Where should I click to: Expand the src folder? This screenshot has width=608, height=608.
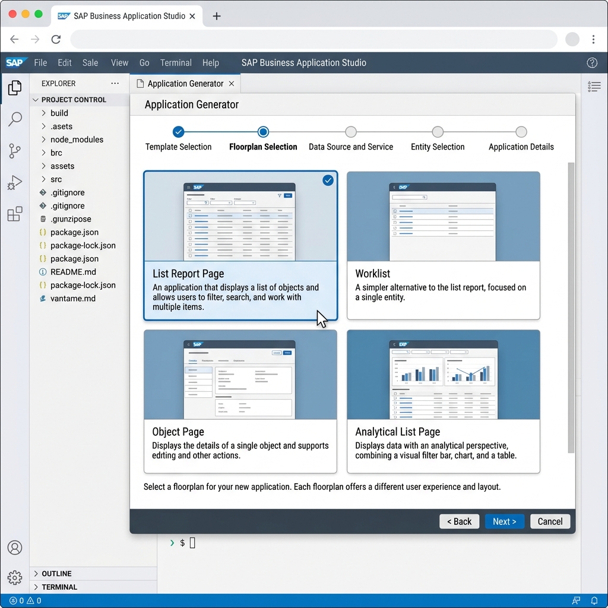click(x=43, y=179)
